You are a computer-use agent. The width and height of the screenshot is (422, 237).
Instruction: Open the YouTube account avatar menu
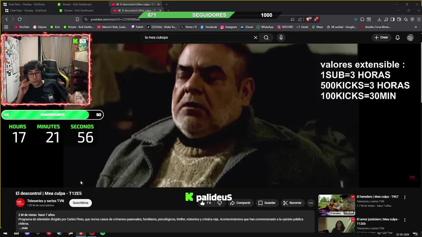point(410,38)
